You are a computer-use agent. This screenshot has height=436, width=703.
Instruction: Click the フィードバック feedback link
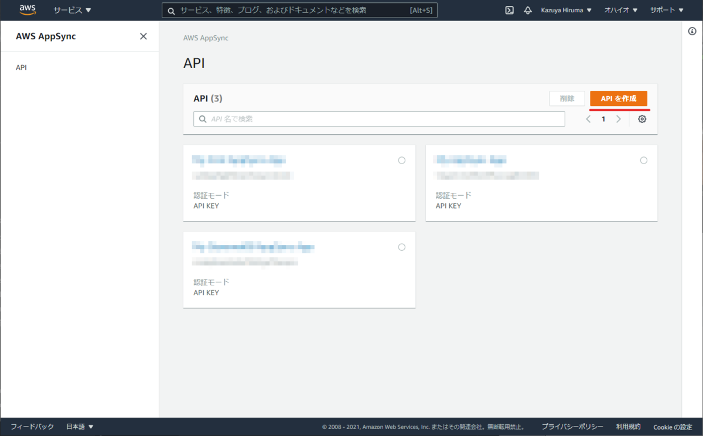[32, 427]
